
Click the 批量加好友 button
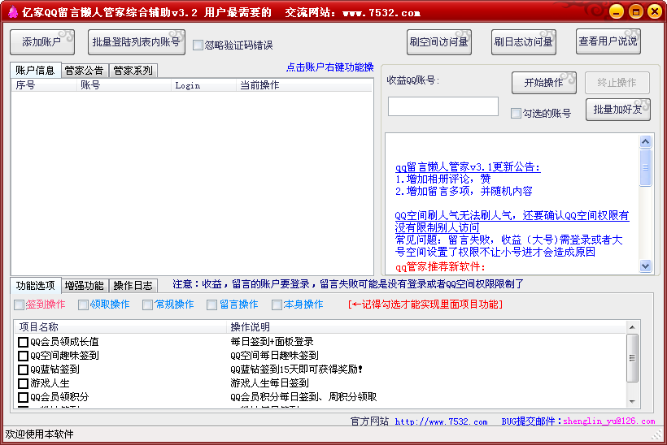click(x=618, y=110)
